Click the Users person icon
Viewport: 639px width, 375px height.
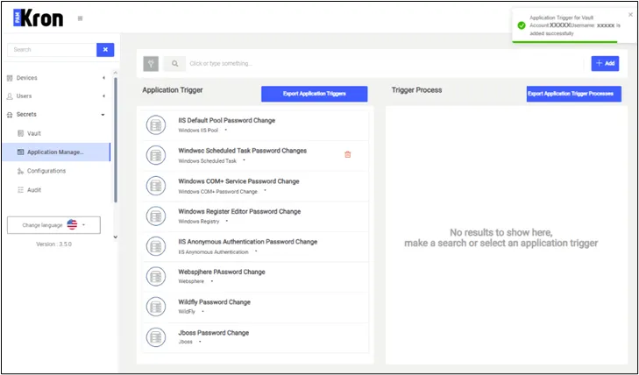click(x=10, y=96)
